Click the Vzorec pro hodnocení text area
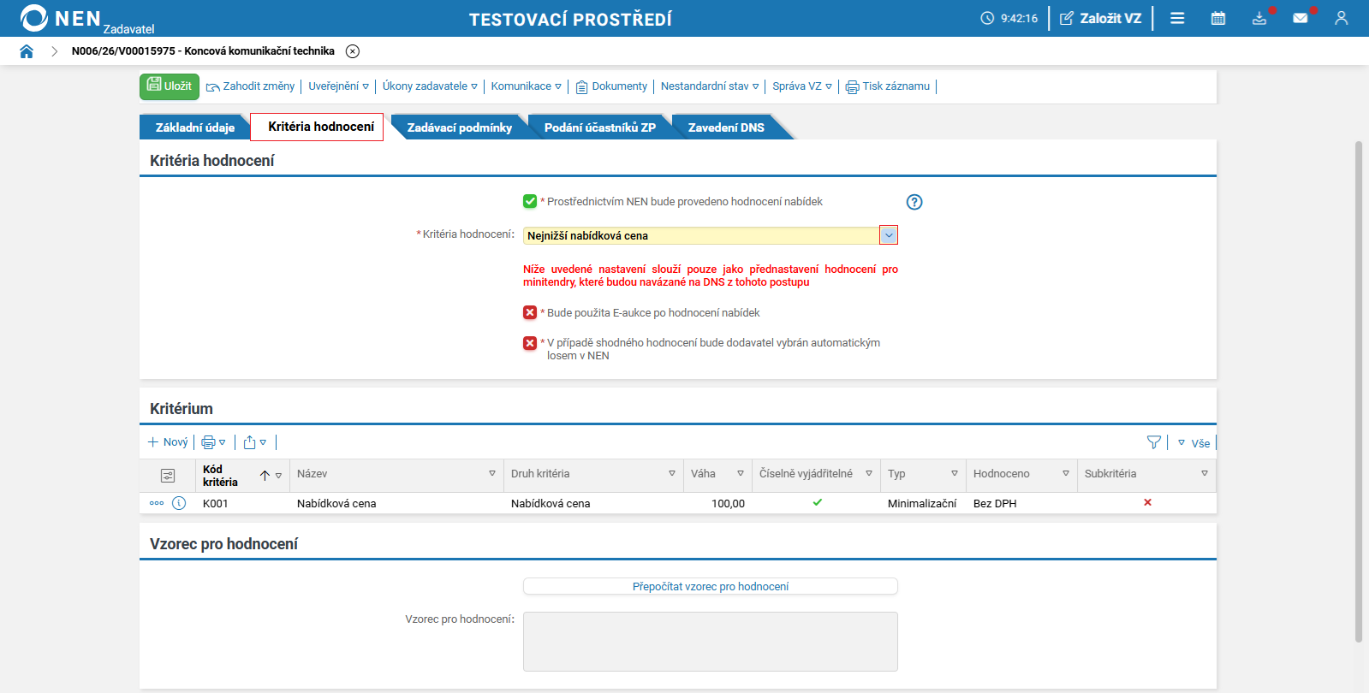 [711, 642]
